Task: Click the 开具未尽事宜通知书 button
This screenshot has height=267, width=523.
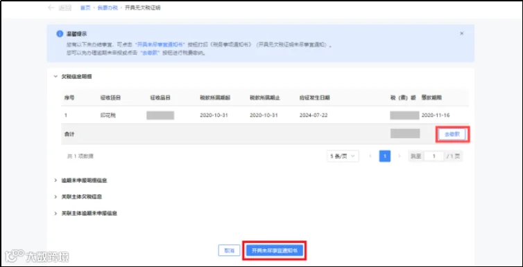Action: 275,250
